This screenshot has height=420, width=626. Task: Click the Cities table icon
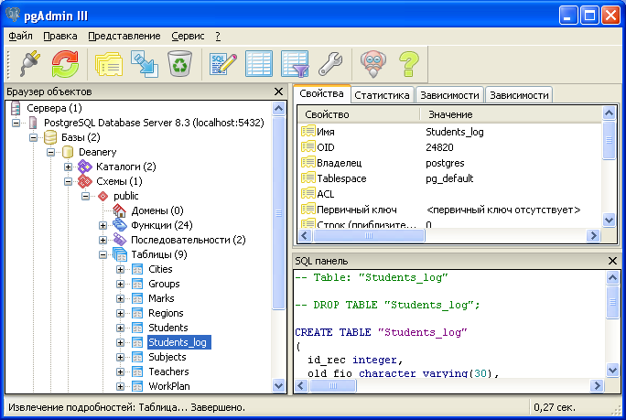[x=137, y=270]
